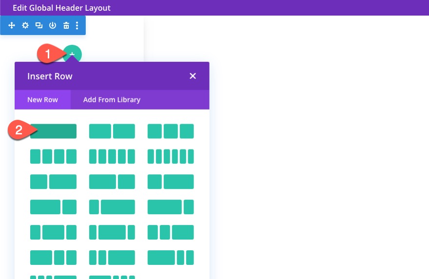Click the Edit Global Header Layout title

(x=61, y=8)
